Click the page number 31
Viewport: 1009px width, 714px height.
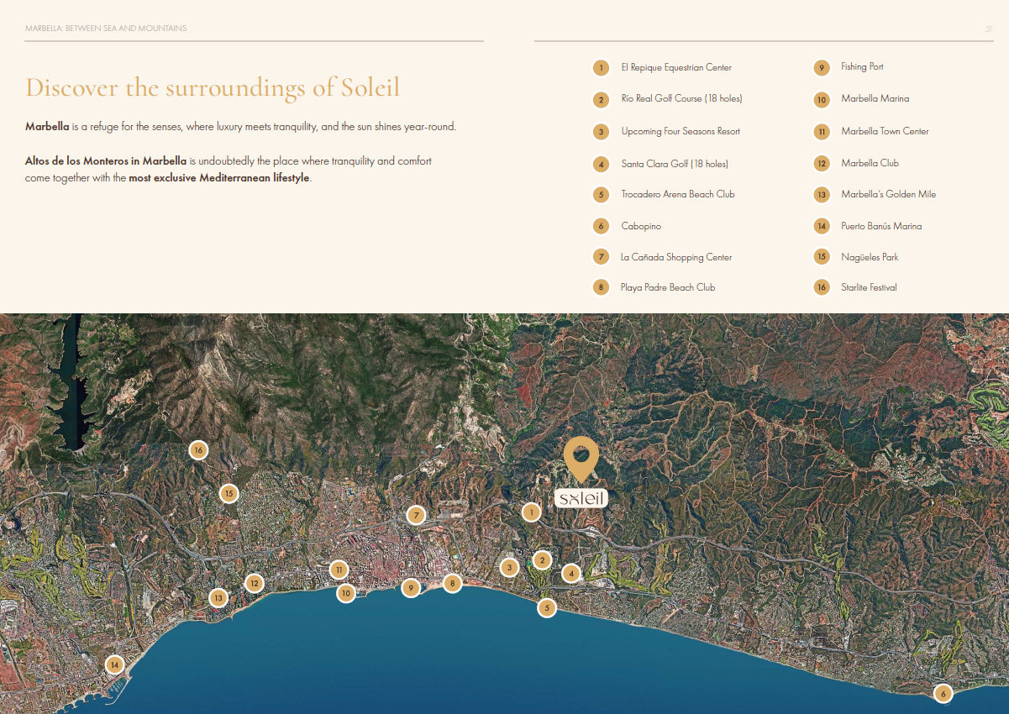pos(989,29)
